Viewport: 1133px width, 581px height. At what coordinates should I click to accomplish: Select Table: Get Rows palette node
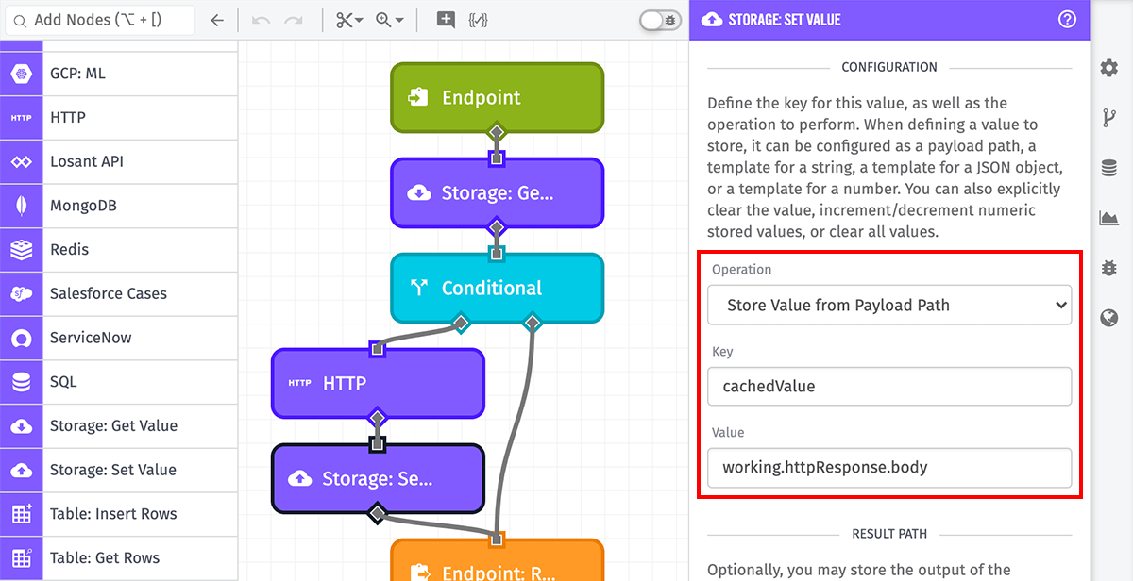[118, 557]
